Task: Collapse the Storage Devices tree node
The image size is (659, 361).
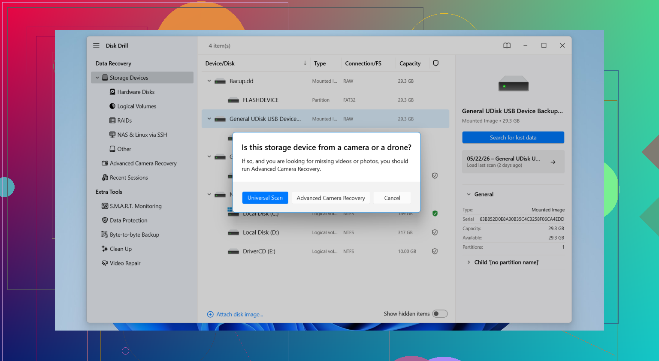Action: click(97, 78)
